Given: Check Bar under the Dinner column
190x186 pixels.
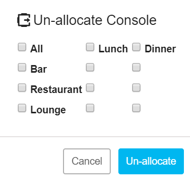Looking at the screenshot, I should (x=136, y=67).
